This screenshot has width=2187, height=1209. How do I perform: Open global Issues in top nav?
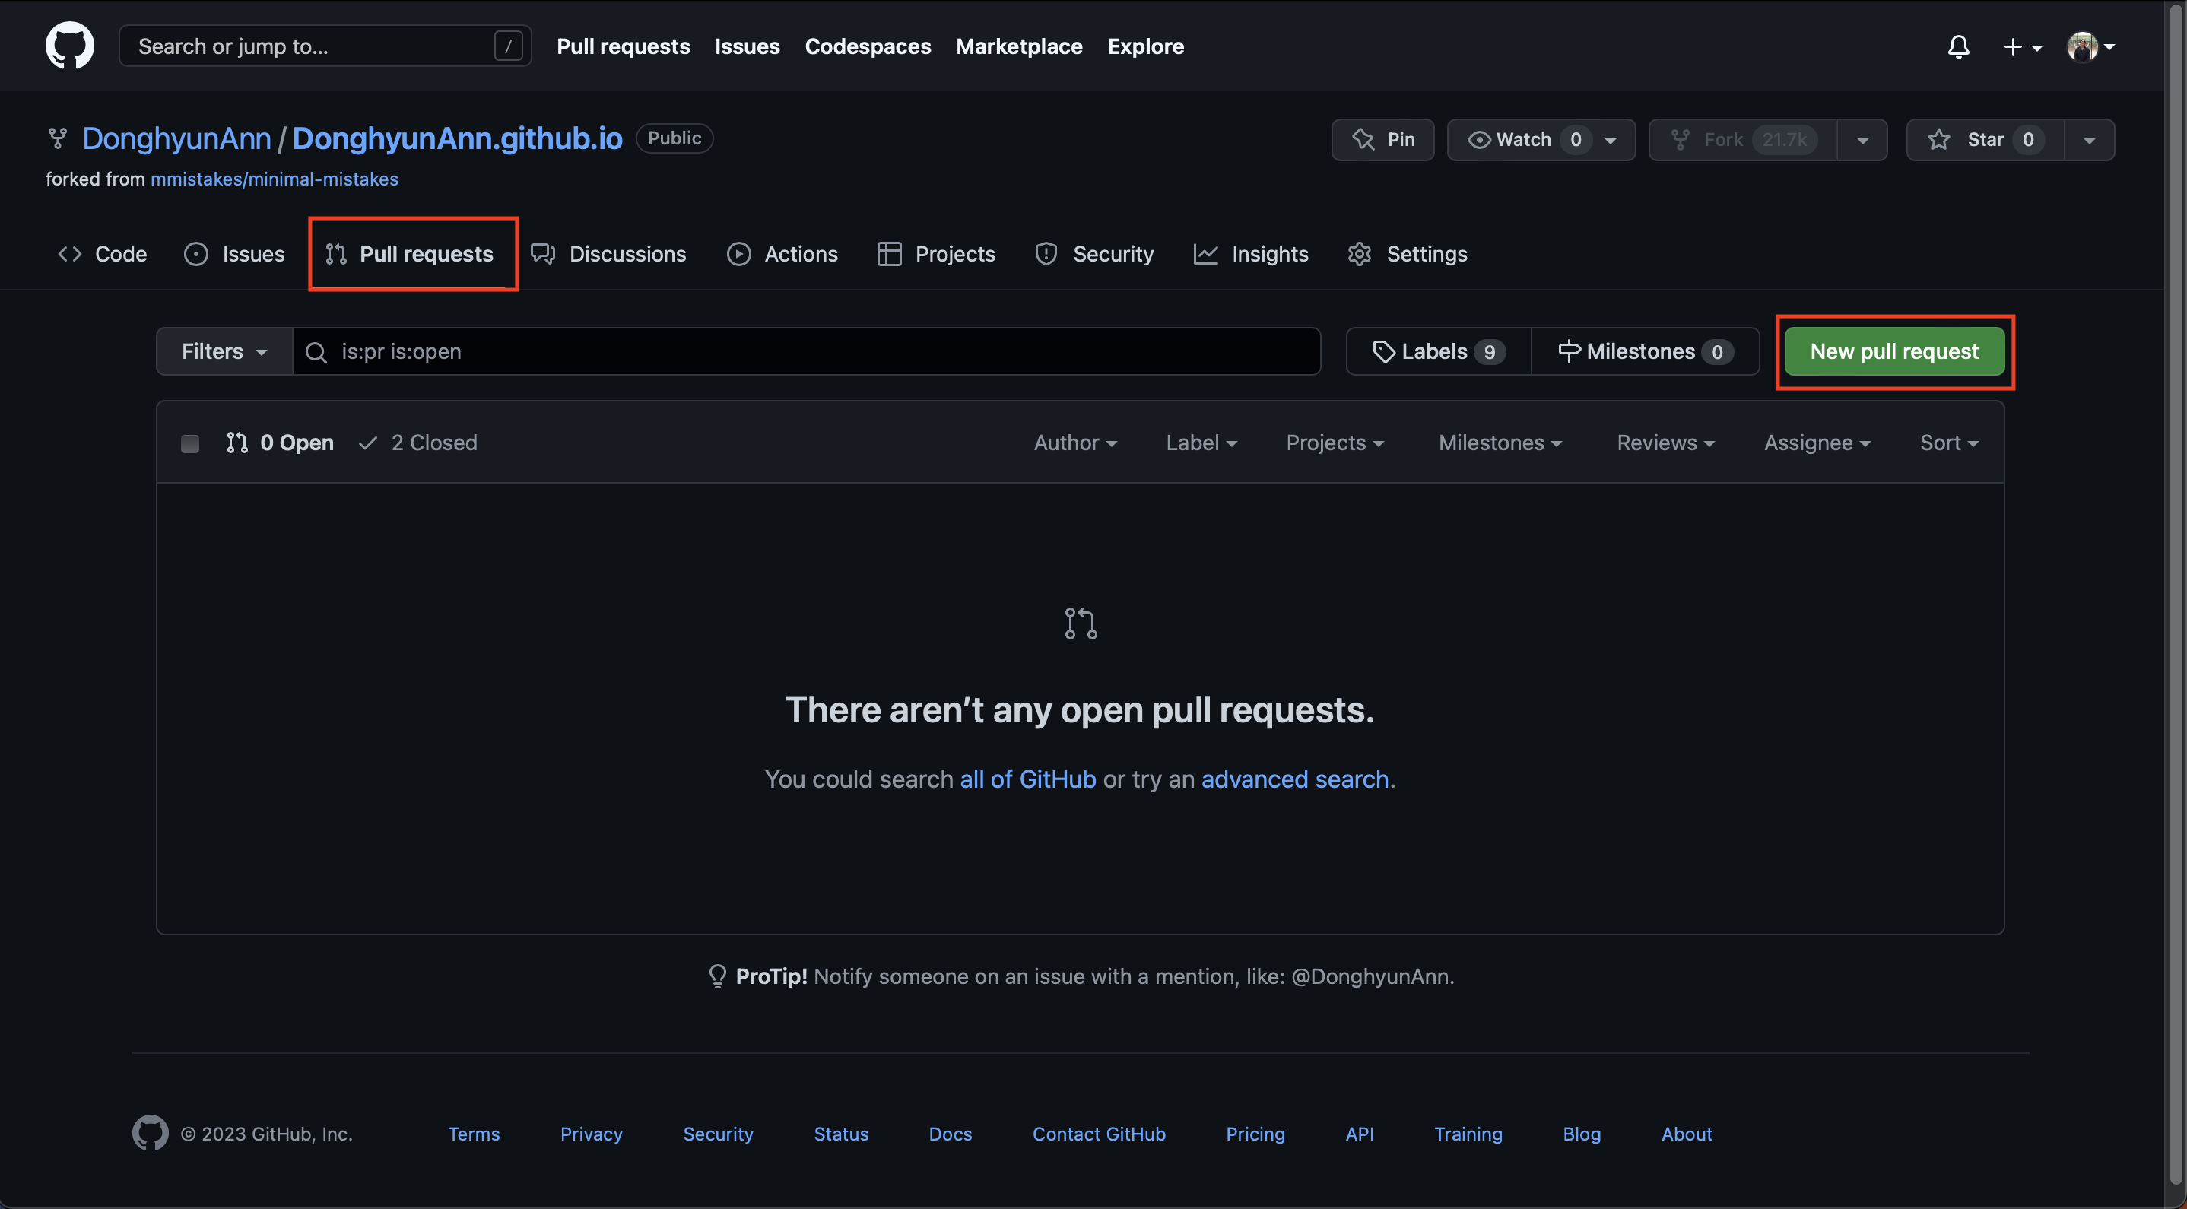[747, 46]
